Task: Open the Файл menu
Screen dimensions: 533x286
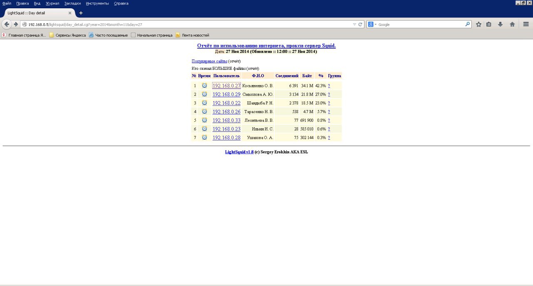Action: click(x=7, y=3)
